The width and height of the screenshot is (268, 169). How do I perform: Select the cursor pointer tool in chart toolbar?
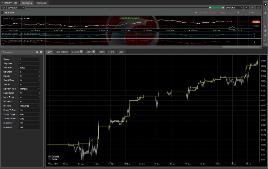(265, 4)
